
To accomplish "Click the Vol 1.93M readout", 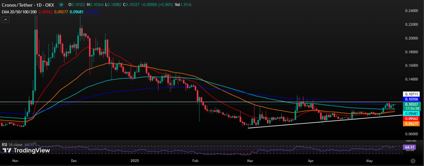I will pos(183,5).
